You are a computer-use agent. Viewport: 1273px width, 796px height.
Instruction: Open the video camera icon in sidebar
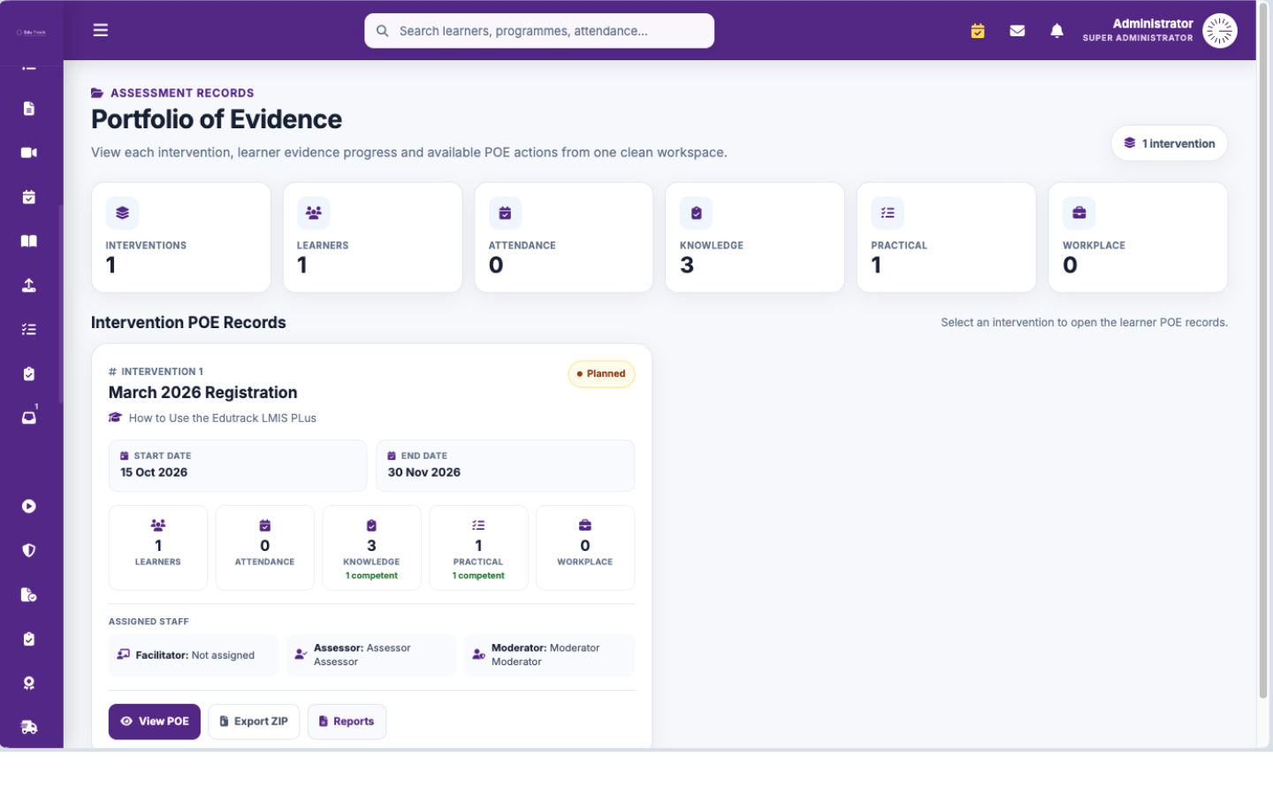(x=29, y=153)
